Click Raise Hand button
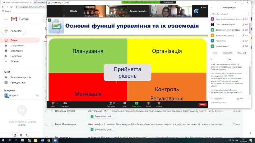The width and height of the screenshot is (255, 143). 242,53
